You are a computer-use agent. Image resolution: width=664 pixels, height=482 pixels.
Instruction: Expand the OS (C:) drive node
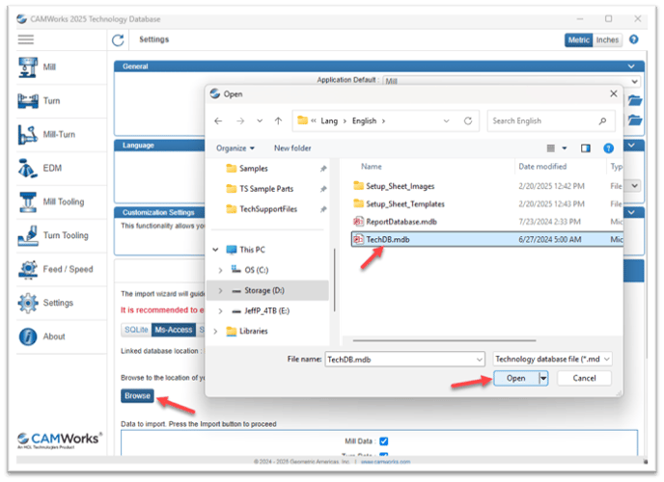(x=220, y=270)
